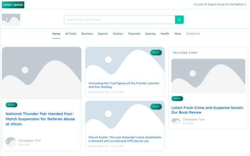This screenshot has height=156, width=250.
Task: Open the Business category
Action: (87, 34)
